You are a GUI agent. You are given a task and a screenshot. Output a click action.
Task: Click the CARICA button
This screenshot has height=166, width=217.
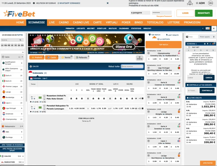tap(209, 78)
